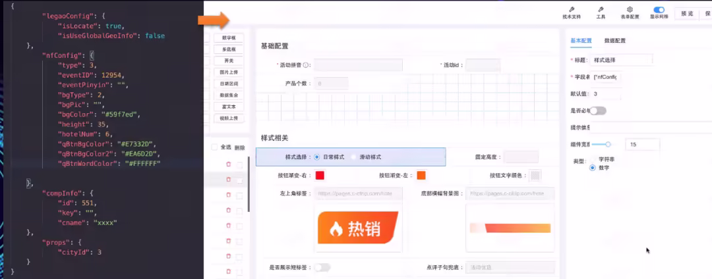
Task: Open the 按钮文字颜色 color swatch
Action: click(x=536, y=175)
